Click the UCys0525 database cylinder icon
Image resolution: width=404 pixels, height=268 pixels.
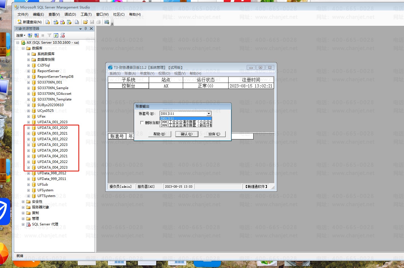34,111
